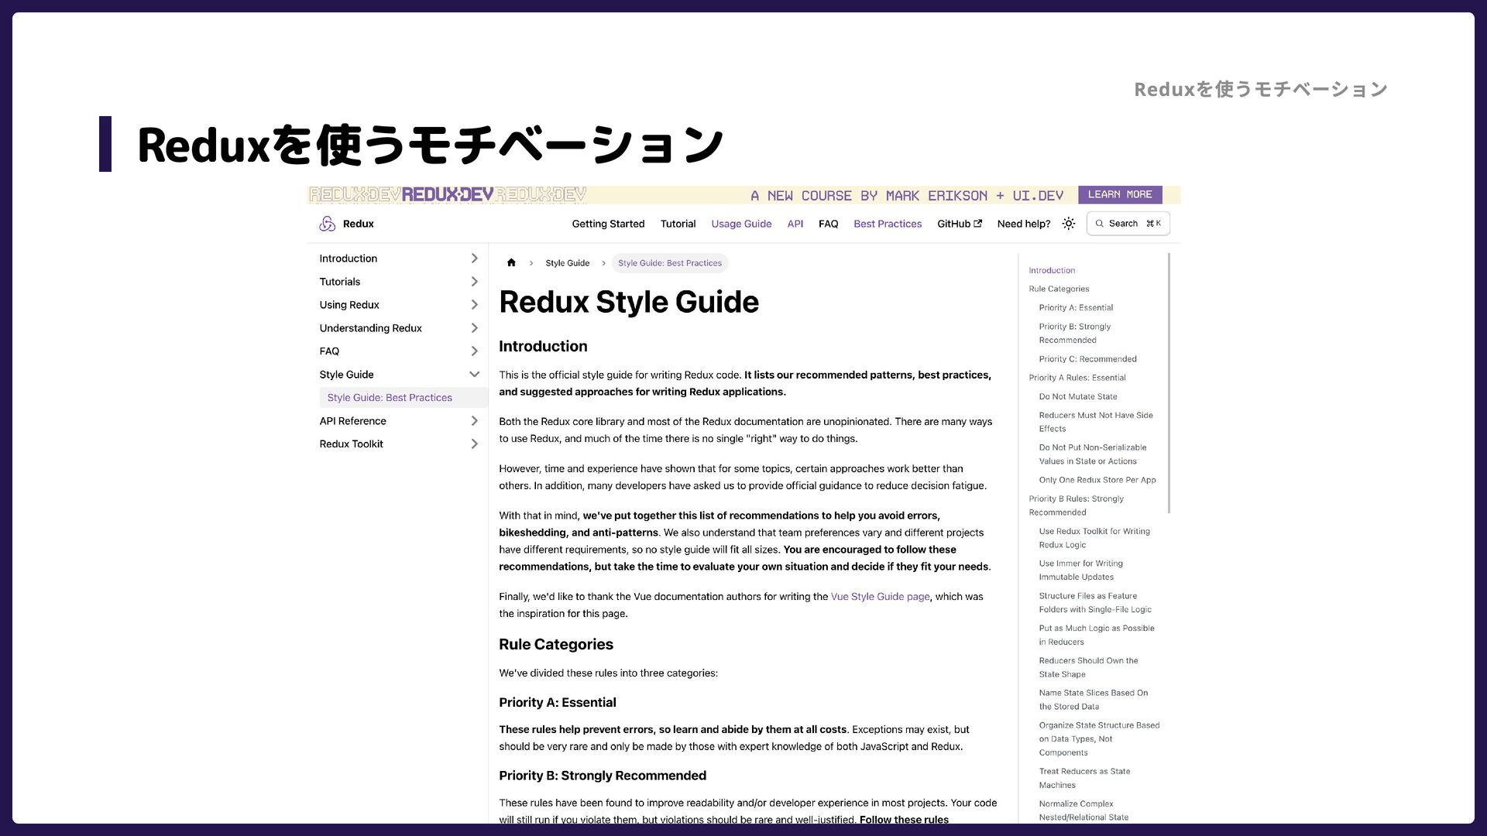Select Using Redux in the sidebar
The width and height of the screenshot is (1487, 836).
pos(349,305)
